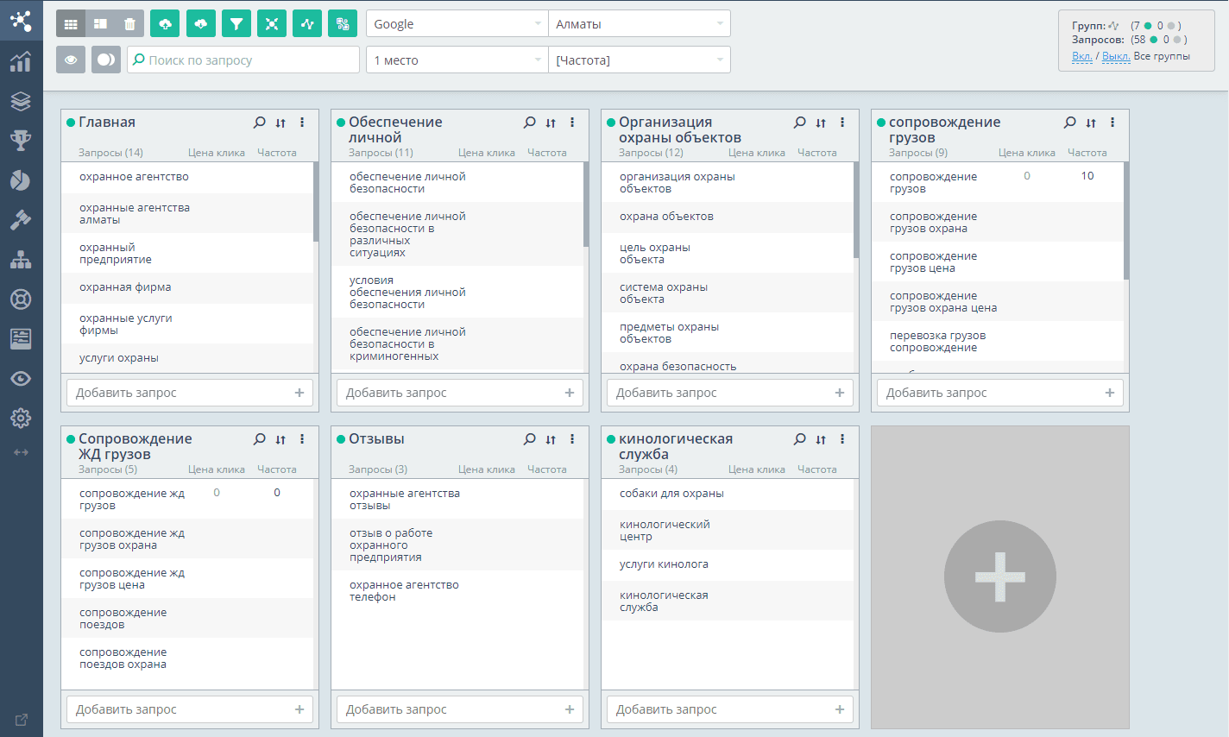The image size is (1229, 737).
Task: Open the lifebuoy support sidebar icon
Action: point(21,299)
